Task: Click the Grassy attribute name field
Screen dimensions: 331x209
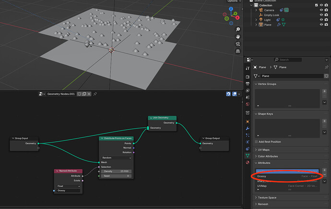Action: pos(69,190)
